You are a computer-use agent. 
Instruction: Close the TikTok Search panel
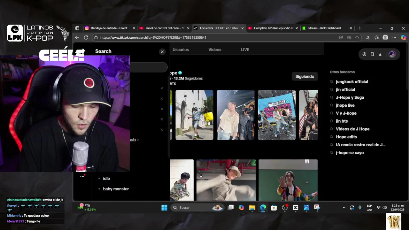(162, 52)
